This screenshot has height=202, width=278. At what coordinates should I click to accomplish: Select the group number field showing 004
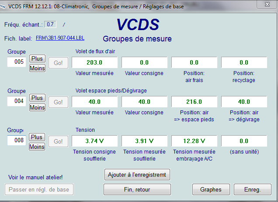[17, 101]
